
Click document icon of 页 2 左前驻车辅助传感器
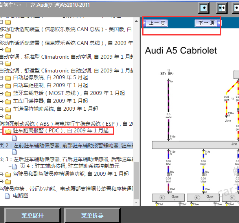15,138
